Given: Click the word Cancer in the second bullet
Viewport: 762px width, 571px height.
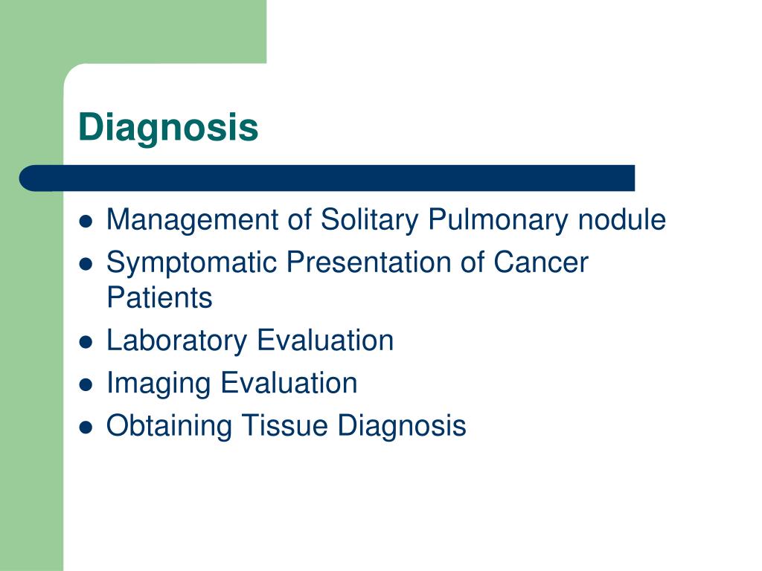Looking at the screenshot, I should click(541, 262).
